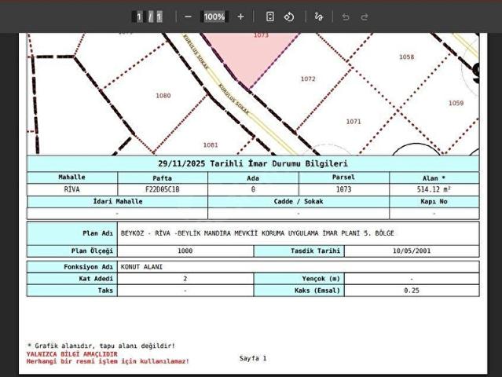Select the 100% zoom level field
Image resolution: width=502 pixels, height=377 pixels.
click(214, 16)
